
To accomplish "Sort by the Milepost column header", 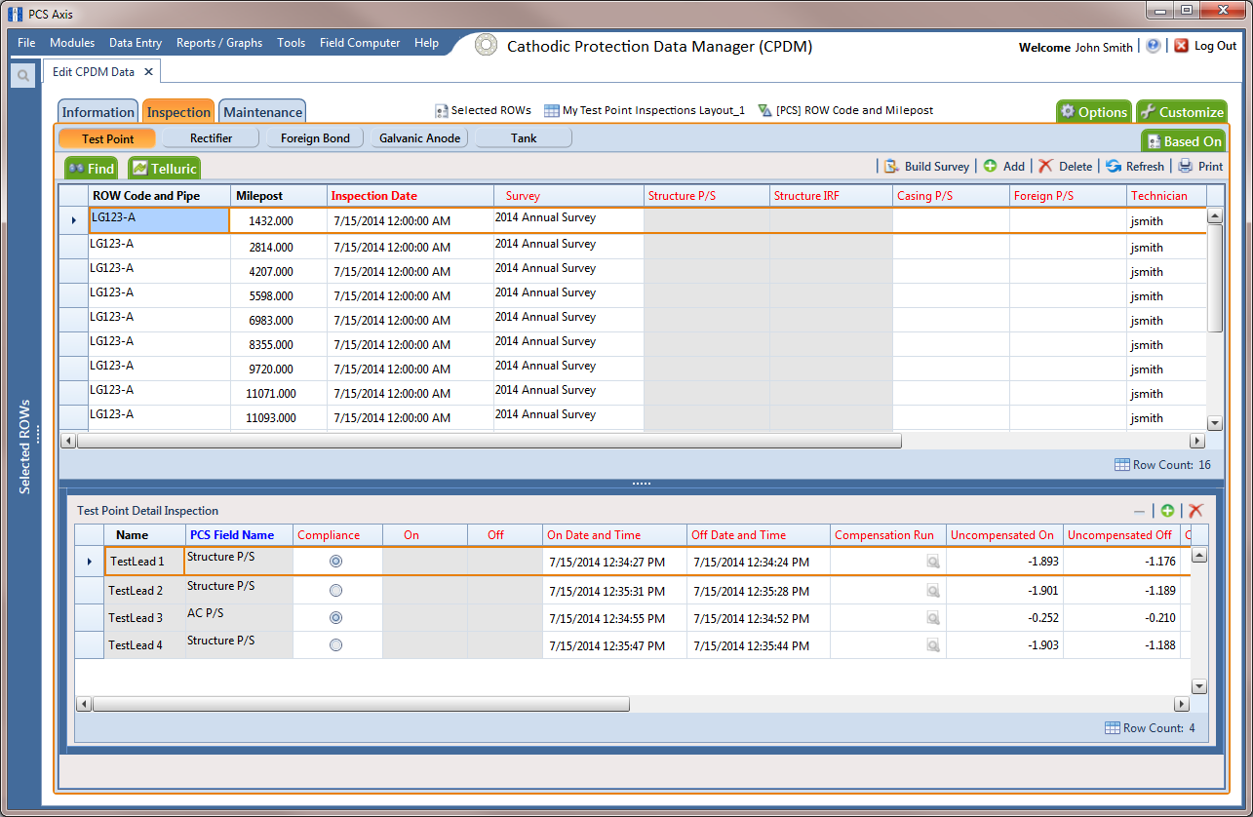I will (279, 196).
